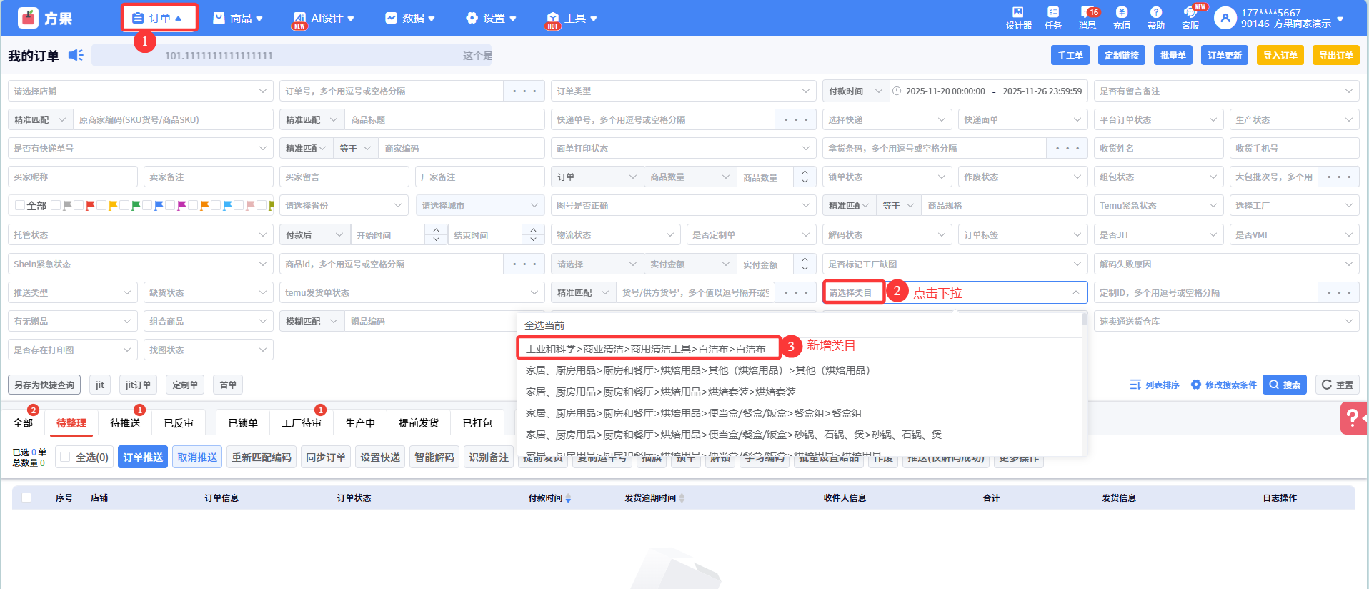Click the announcement speaker icon beside 我的订单
This screenshot has width=1369, height=589.
76,56
